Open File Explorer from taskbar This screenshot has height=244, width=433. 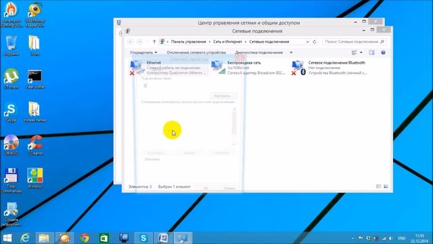pyautogui.click(x=44, y=238)
